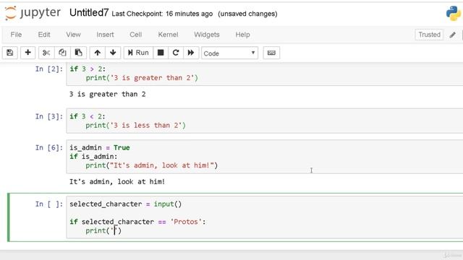Click inside the In [6] is_admin cell
Viewport: 463px width, 260px height.
265,157
